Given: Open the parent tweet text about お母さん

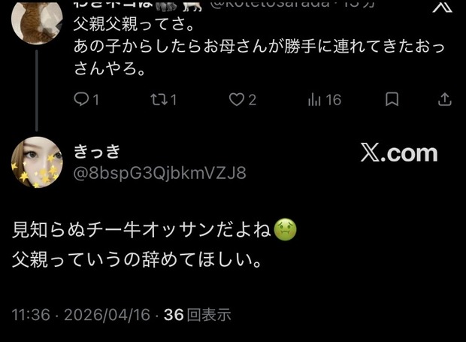Looking at the screenshot, I should pos(259,47).
